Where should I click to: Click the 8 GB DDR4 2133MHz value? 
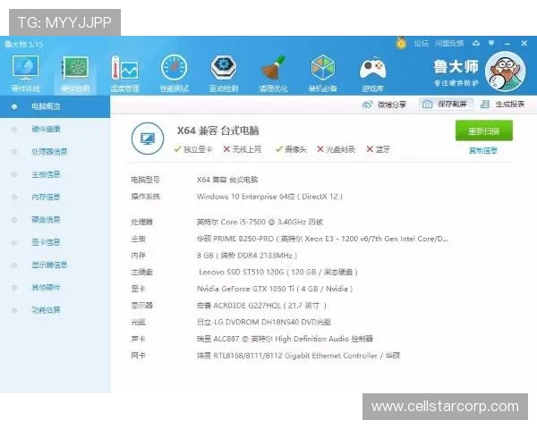247,256
